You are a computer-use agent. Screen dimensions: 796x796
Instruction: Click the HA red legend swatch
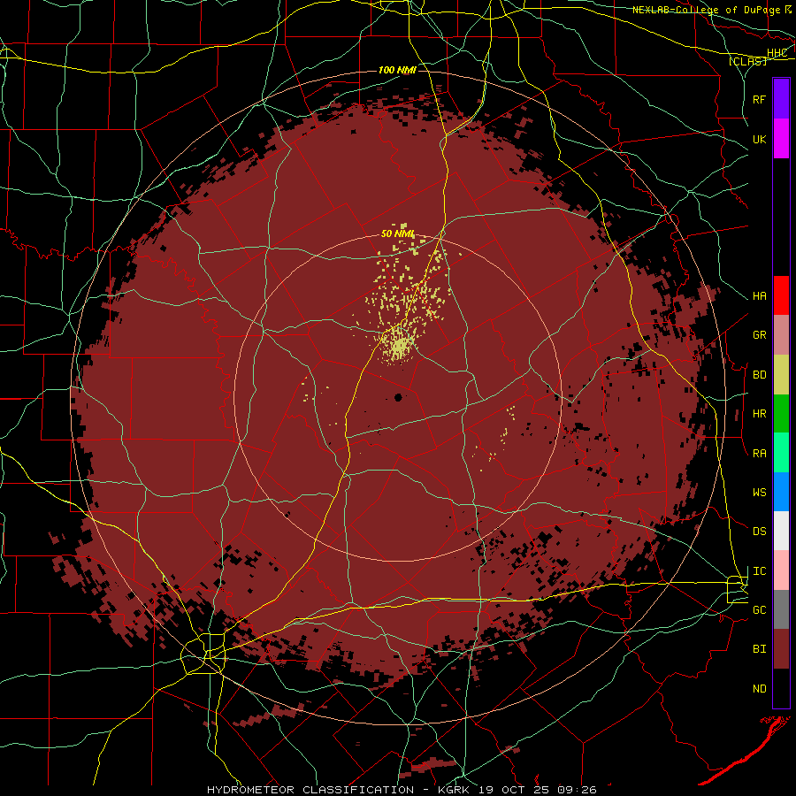pyautogui.click(x=781, y=295)
